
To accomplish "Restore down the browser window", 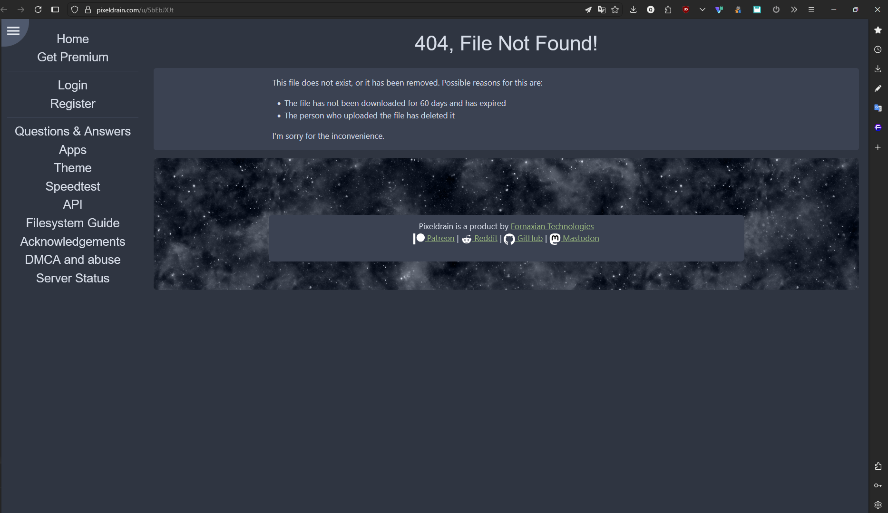I will (856, 10).
